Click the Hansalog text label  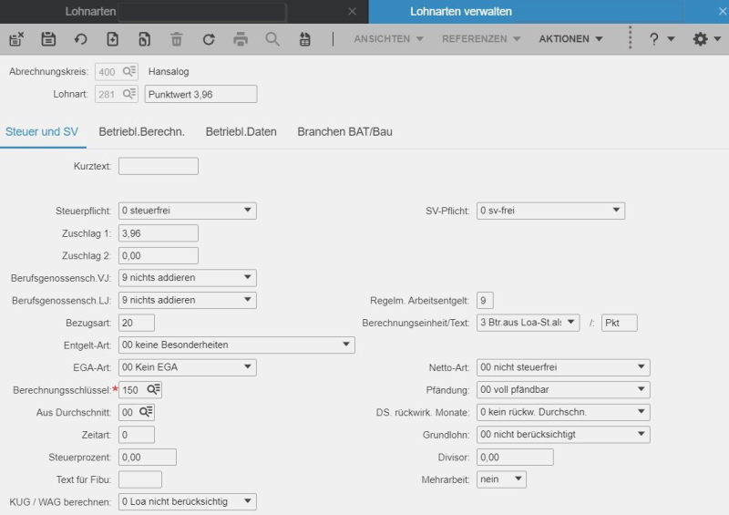(x=169, y=72)
